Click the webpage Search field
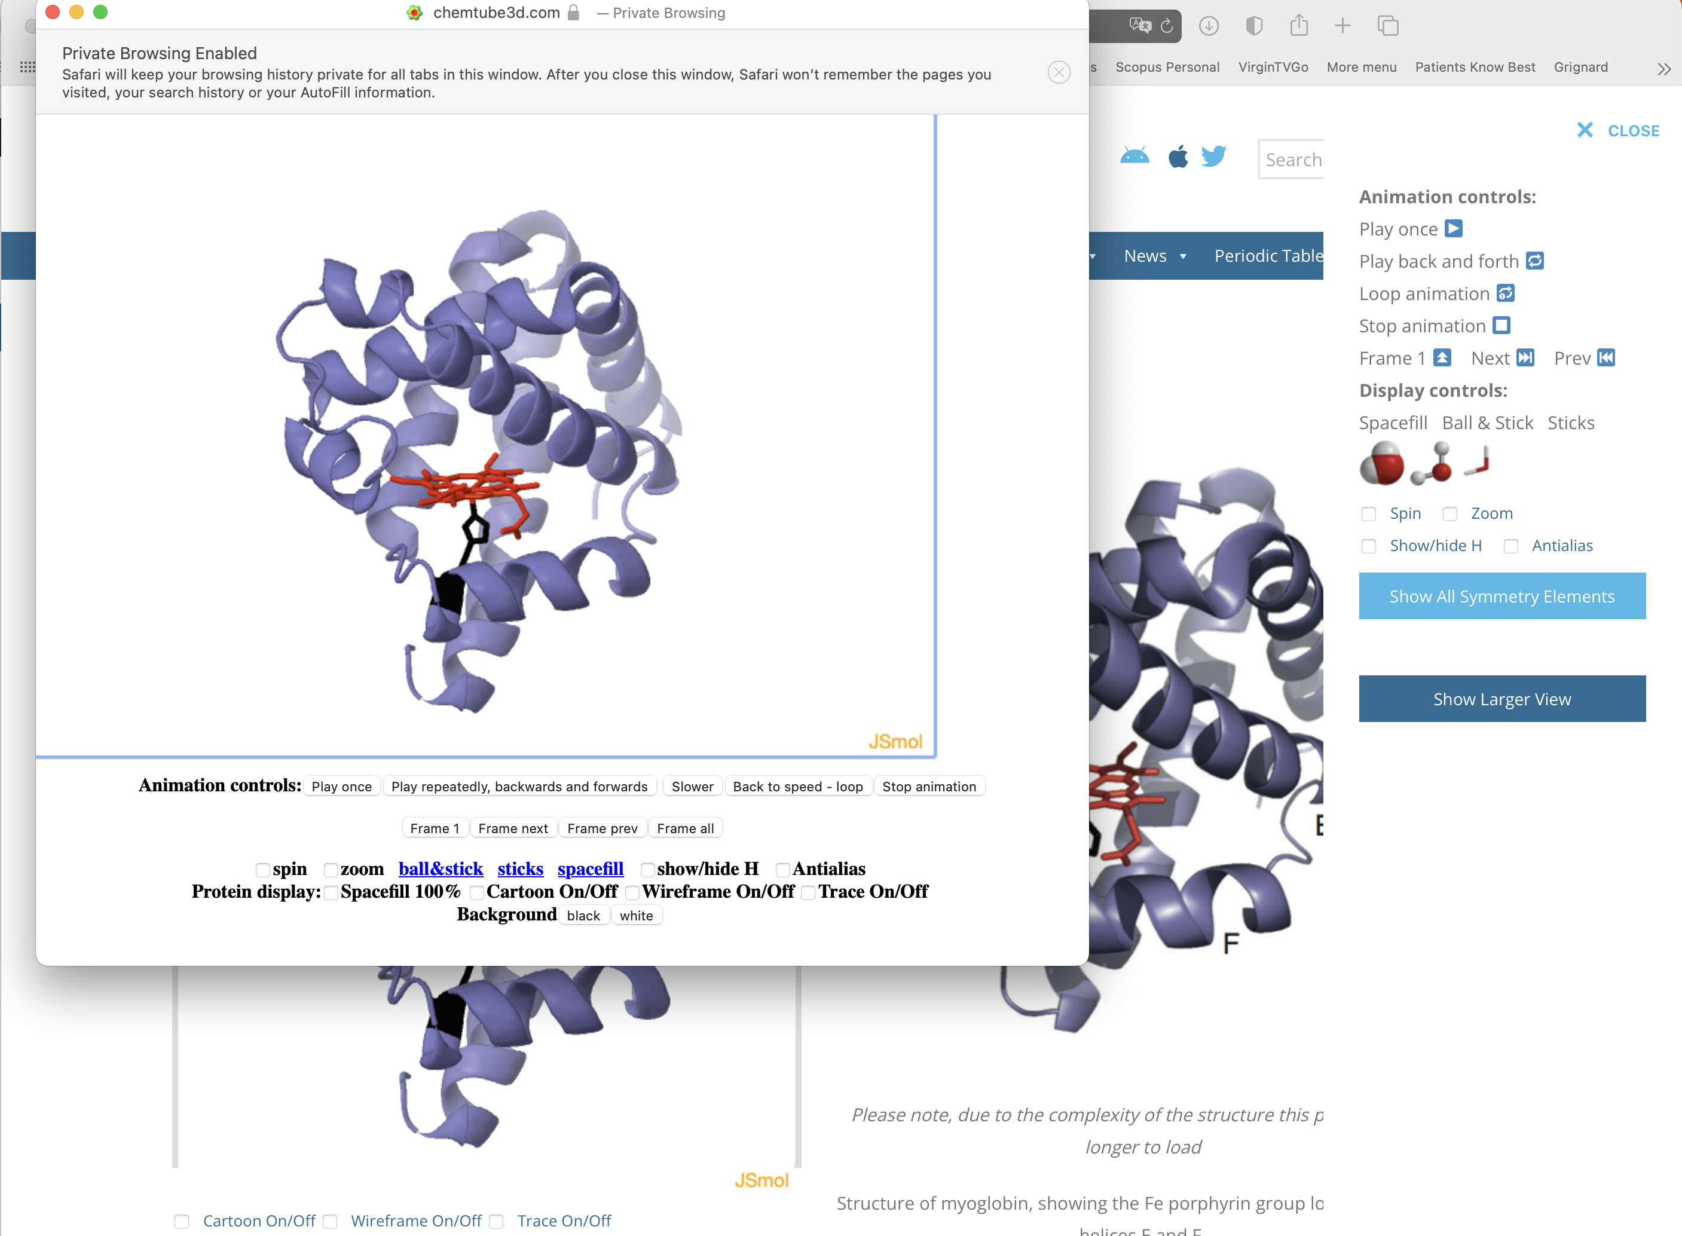The height and width of the screenshot is (1236, 1682). 1290,160
